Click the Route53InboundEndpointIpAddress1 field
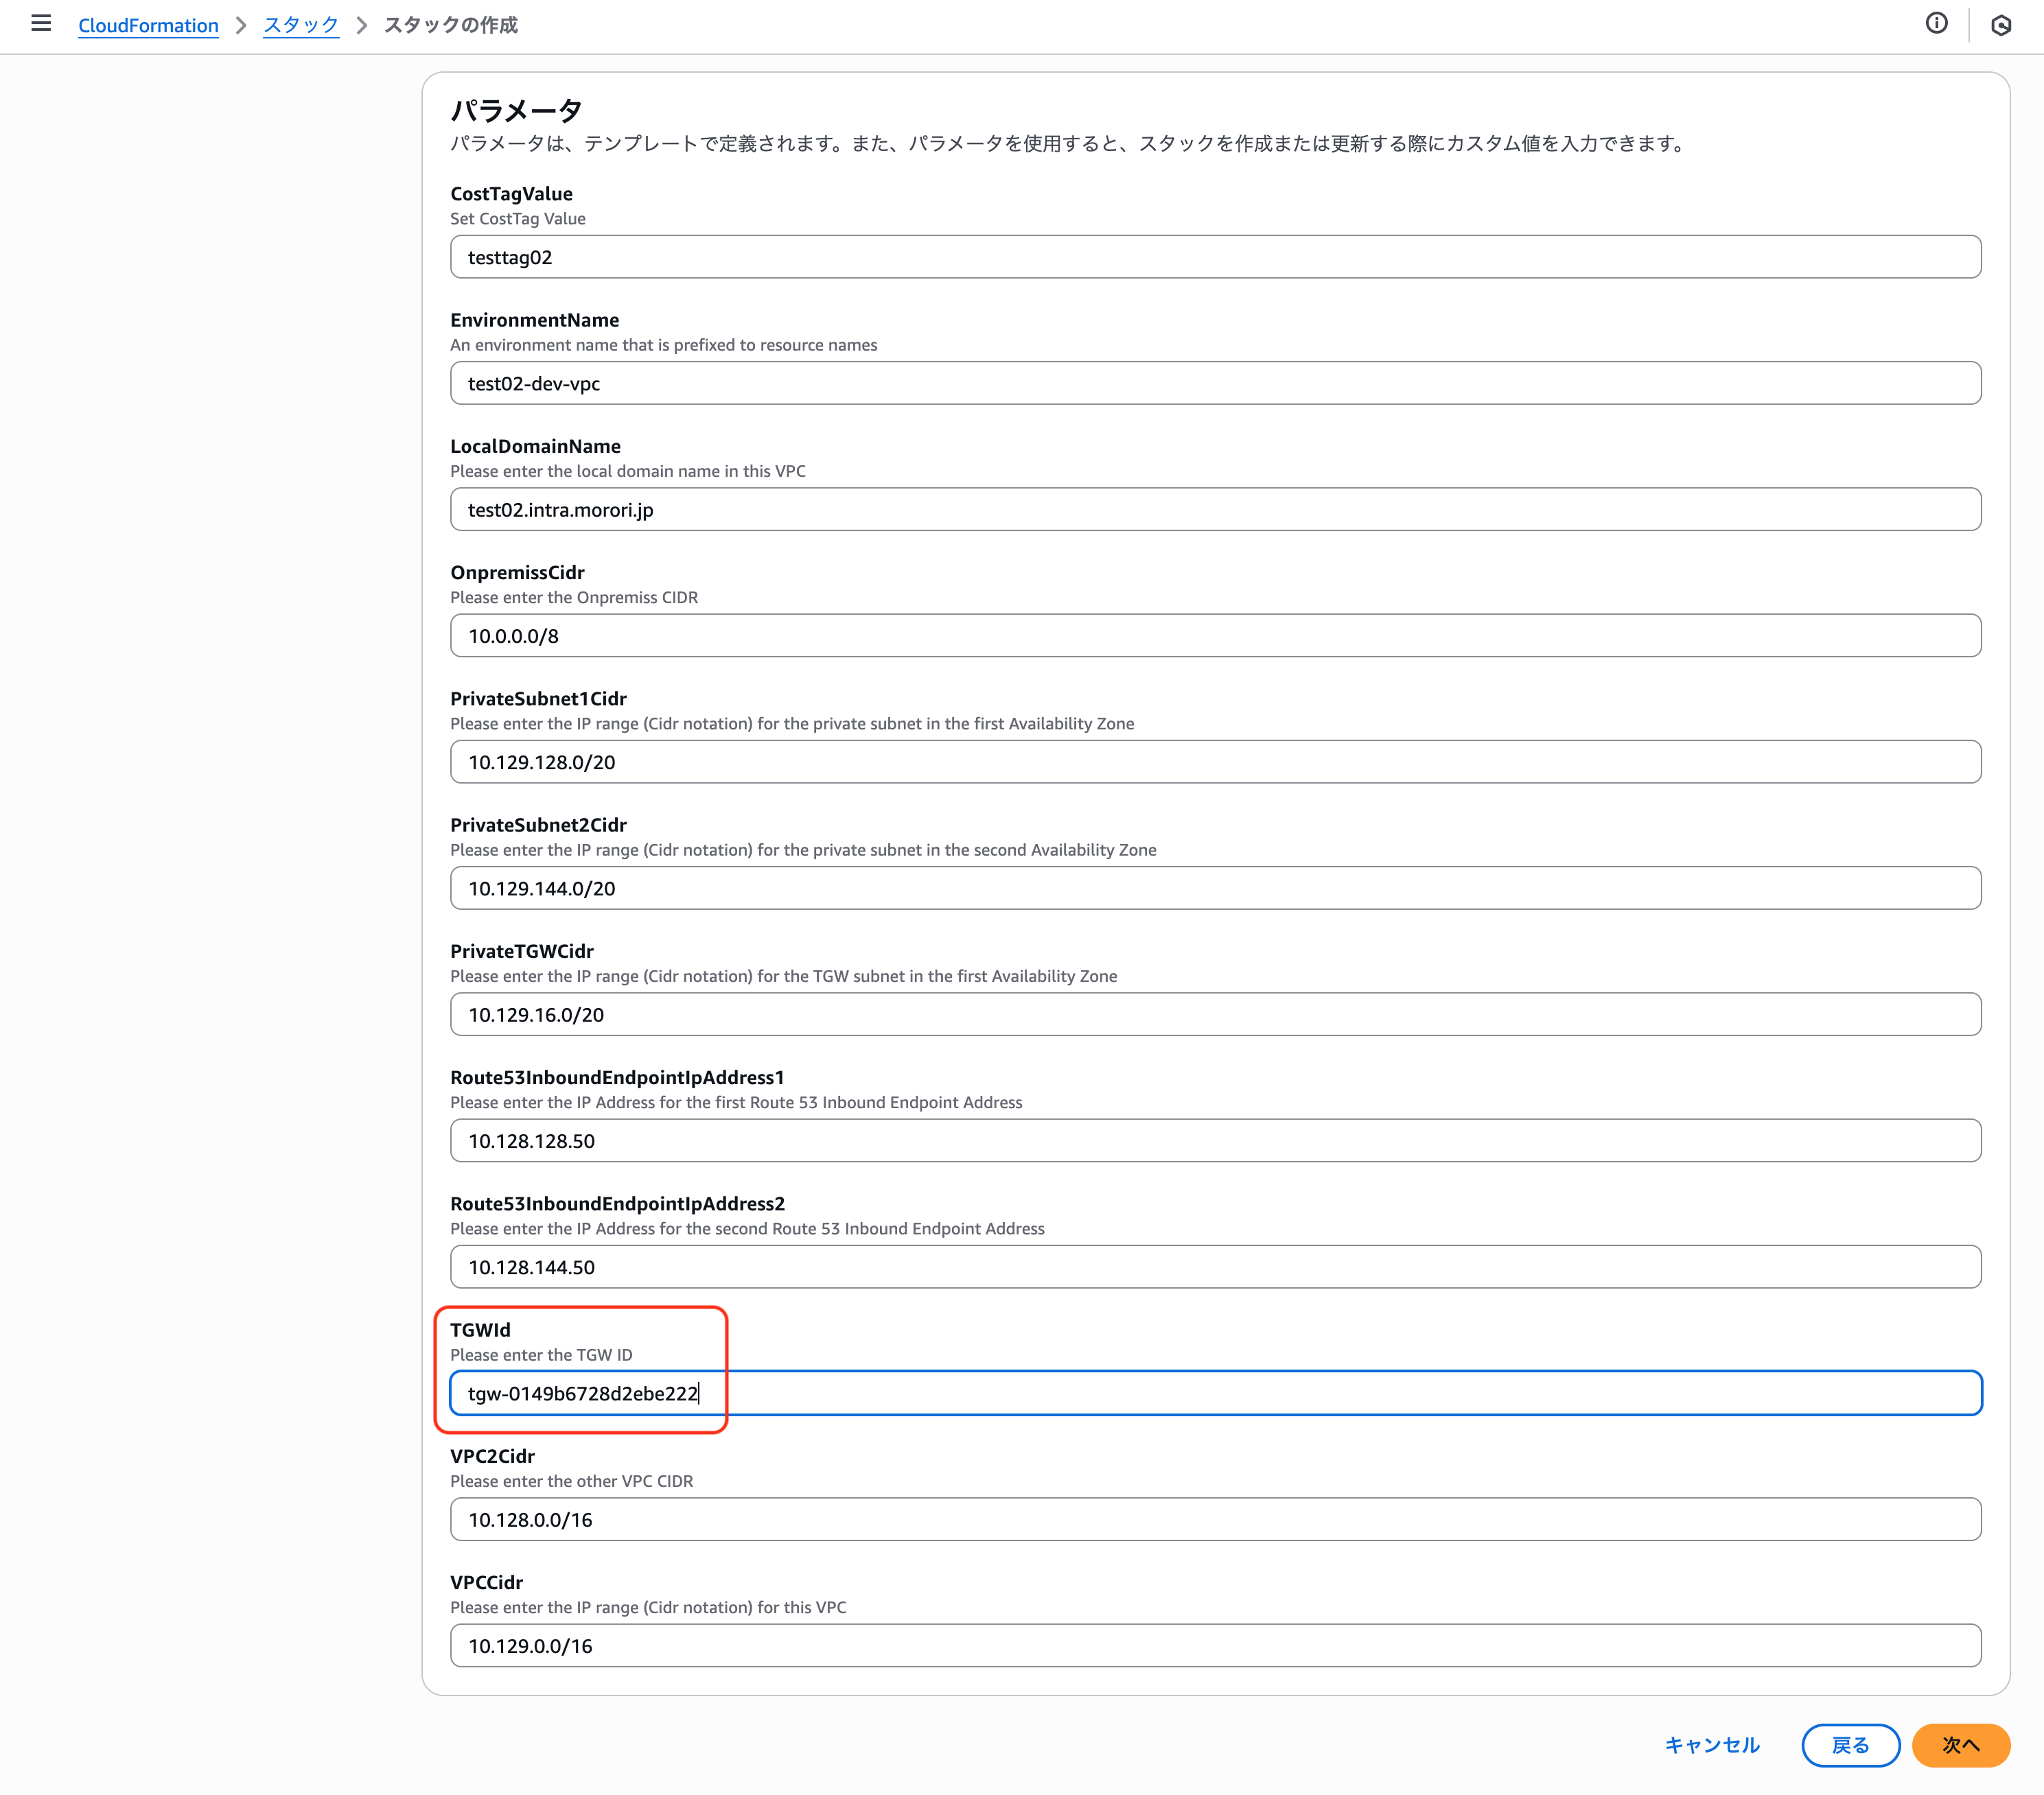 coord(1214,1140)
